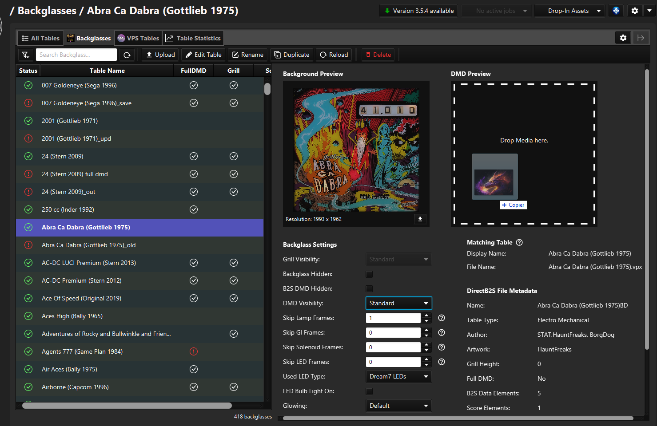This screenshot has width=657, height=426.
Task: Show help for Skip GI Frames
Action: pyautogui.click(x=442, y=332)
